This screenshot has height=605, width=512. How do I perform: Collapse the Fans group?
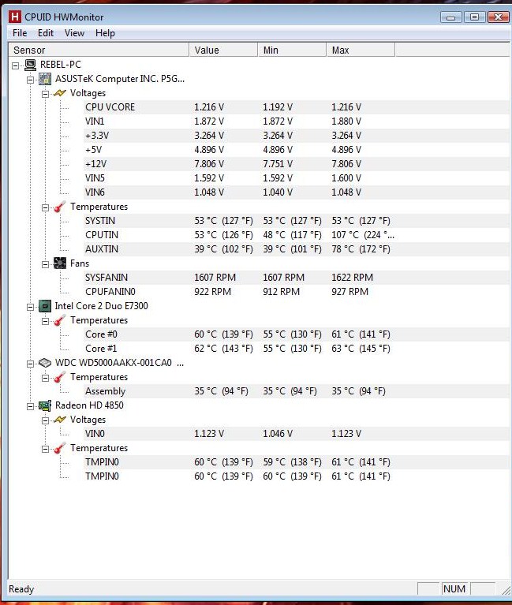45,264
